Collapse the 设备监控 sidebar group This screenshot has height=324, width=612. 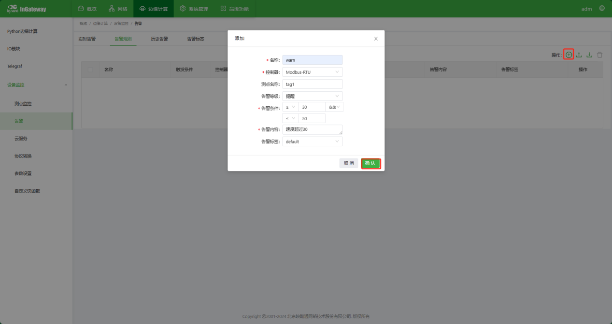point(36,85)
